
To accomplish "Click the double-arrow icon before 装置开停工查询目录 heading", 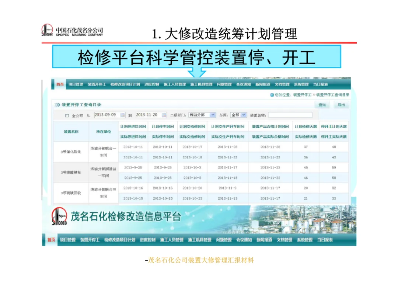I will 57,105.
